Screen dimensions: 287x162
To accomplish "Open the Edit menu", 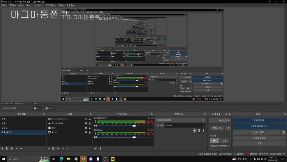I will click(x=13, y=5).
